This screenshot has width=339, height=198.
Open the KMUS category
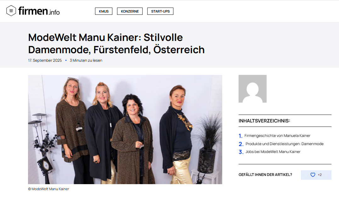[104, 11]
